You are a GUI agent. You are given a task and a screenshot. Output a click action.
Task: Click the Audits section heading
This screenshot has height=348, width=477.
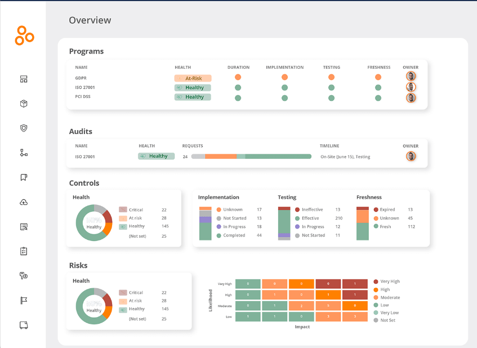click(x=81, y=131)
